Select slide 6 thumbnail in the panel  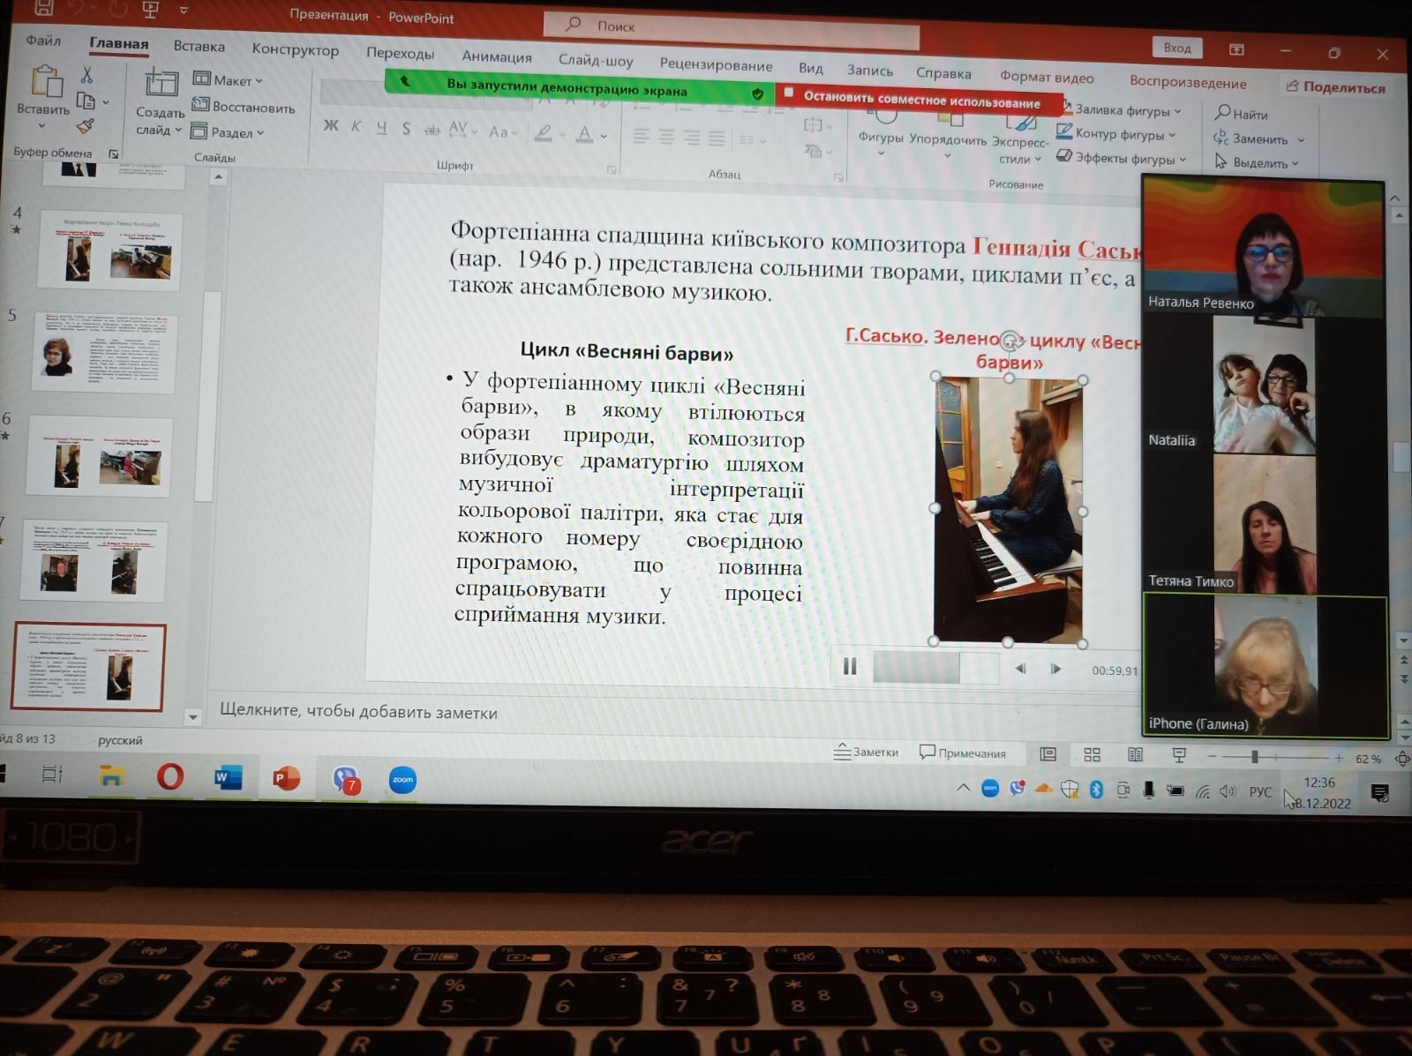(x=99, y=456)
